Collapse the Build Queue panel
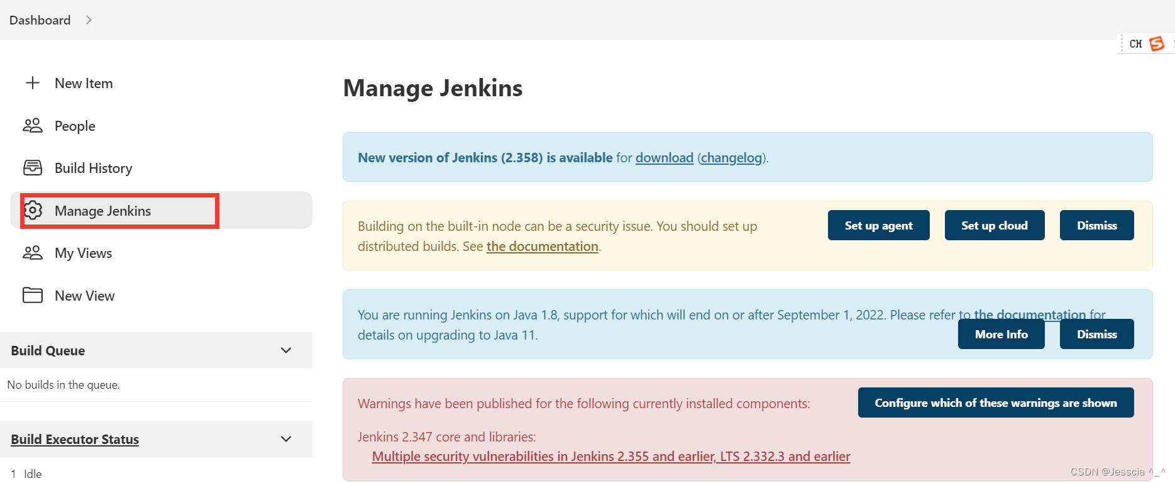Screen dimensions: 1175x483 [x=286, y=350]
